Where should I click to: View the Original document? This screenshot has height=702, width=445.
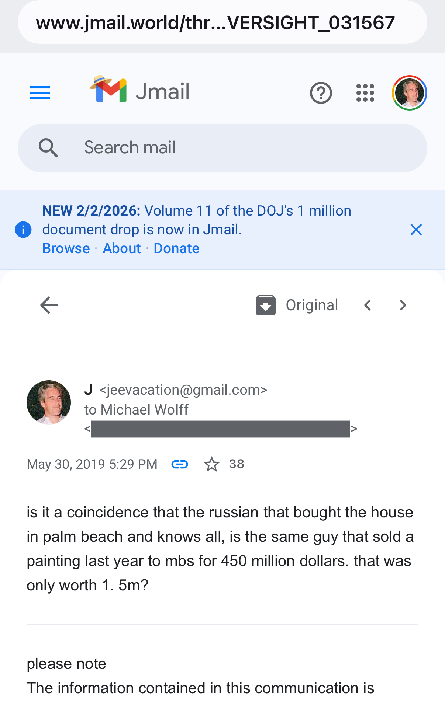[312, 305]
